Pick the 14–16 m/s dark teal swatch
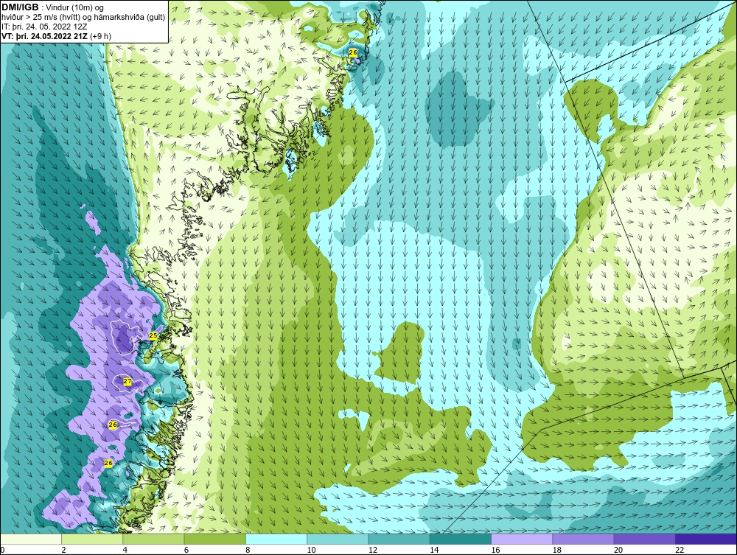Image resolution: width=737 pixels, height=555 pixels. coord(461,539)
